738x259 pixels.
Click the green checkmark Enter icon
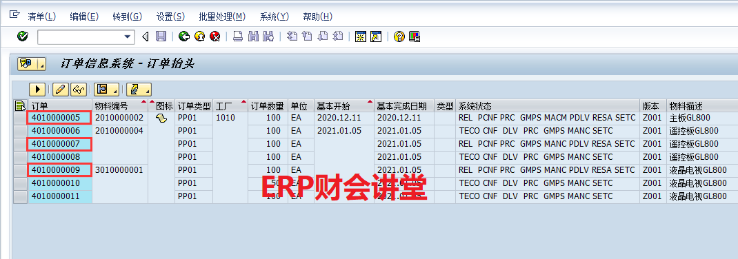click(22, 37)
